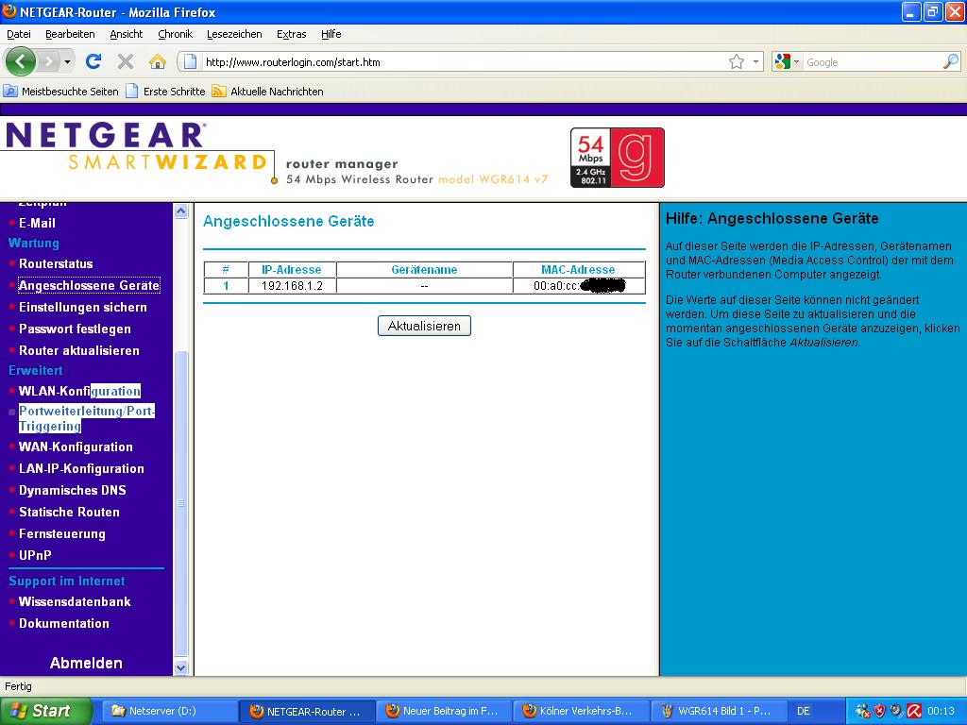Switch to Neuer Beitrag im F... taskbar window

coord(443,711)
